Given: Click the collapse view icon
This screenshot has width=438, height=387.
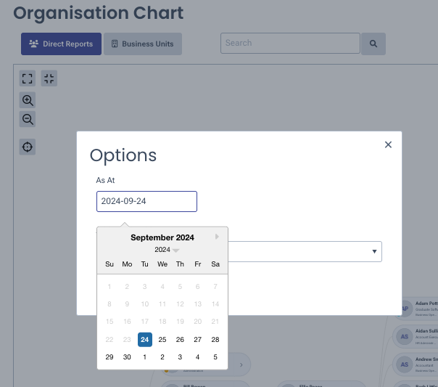Looking at the screenshot, I should coord(49,78).
